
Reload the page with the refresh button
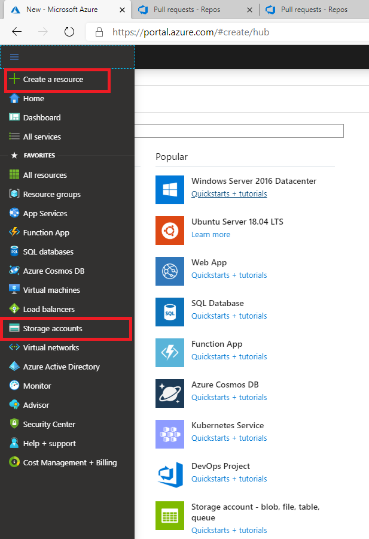click(69, 32)
